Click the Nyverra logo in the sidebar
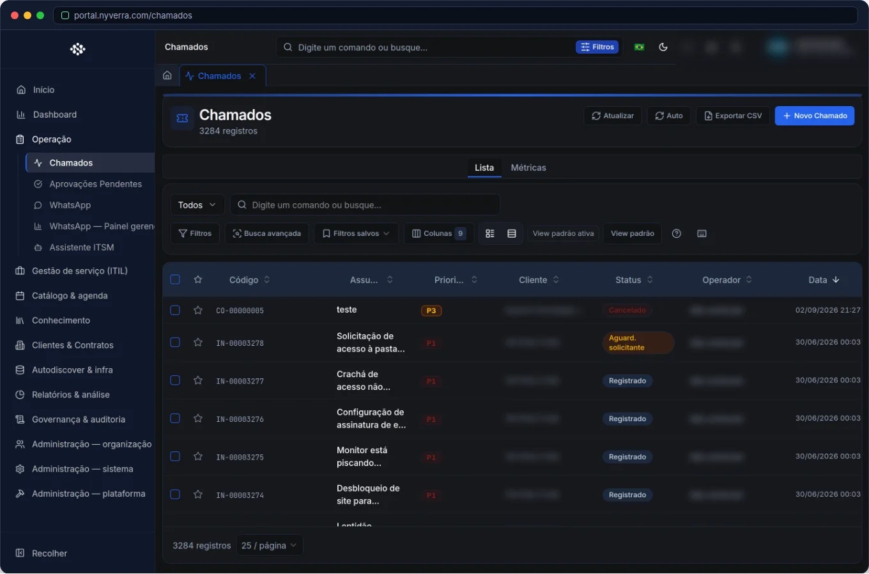 tap(78, 49)
